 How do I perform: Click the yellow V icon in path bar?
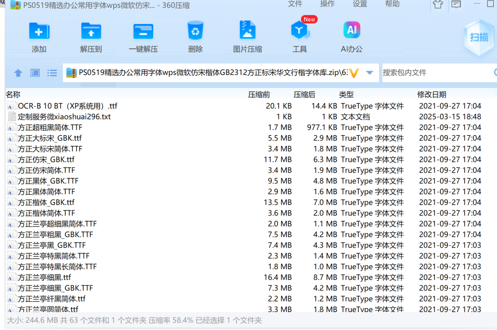(354, 73)
